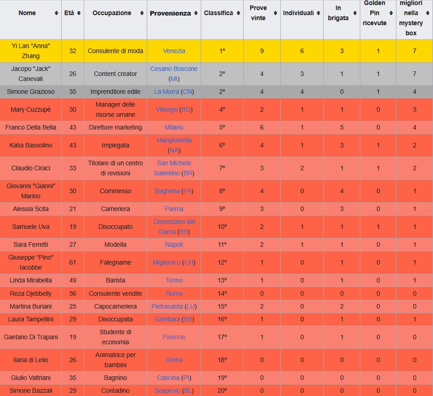Image resolution: width=433 pixels, height=396 pixels.
Task: Click the Pietrasanta link
Action: tap(167, 306)
